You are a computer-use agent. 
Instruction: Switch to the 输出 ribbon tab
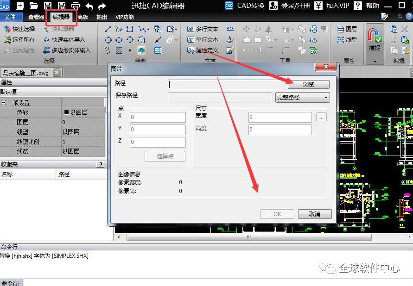pyautogui.click(x=101, y=16)
